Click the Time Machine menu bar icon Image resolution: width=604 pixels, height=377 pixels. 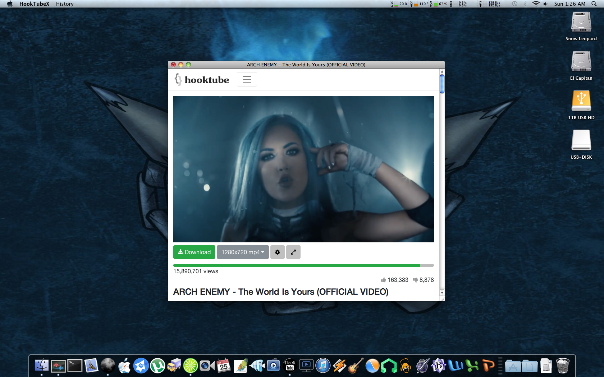pos(514,4)
